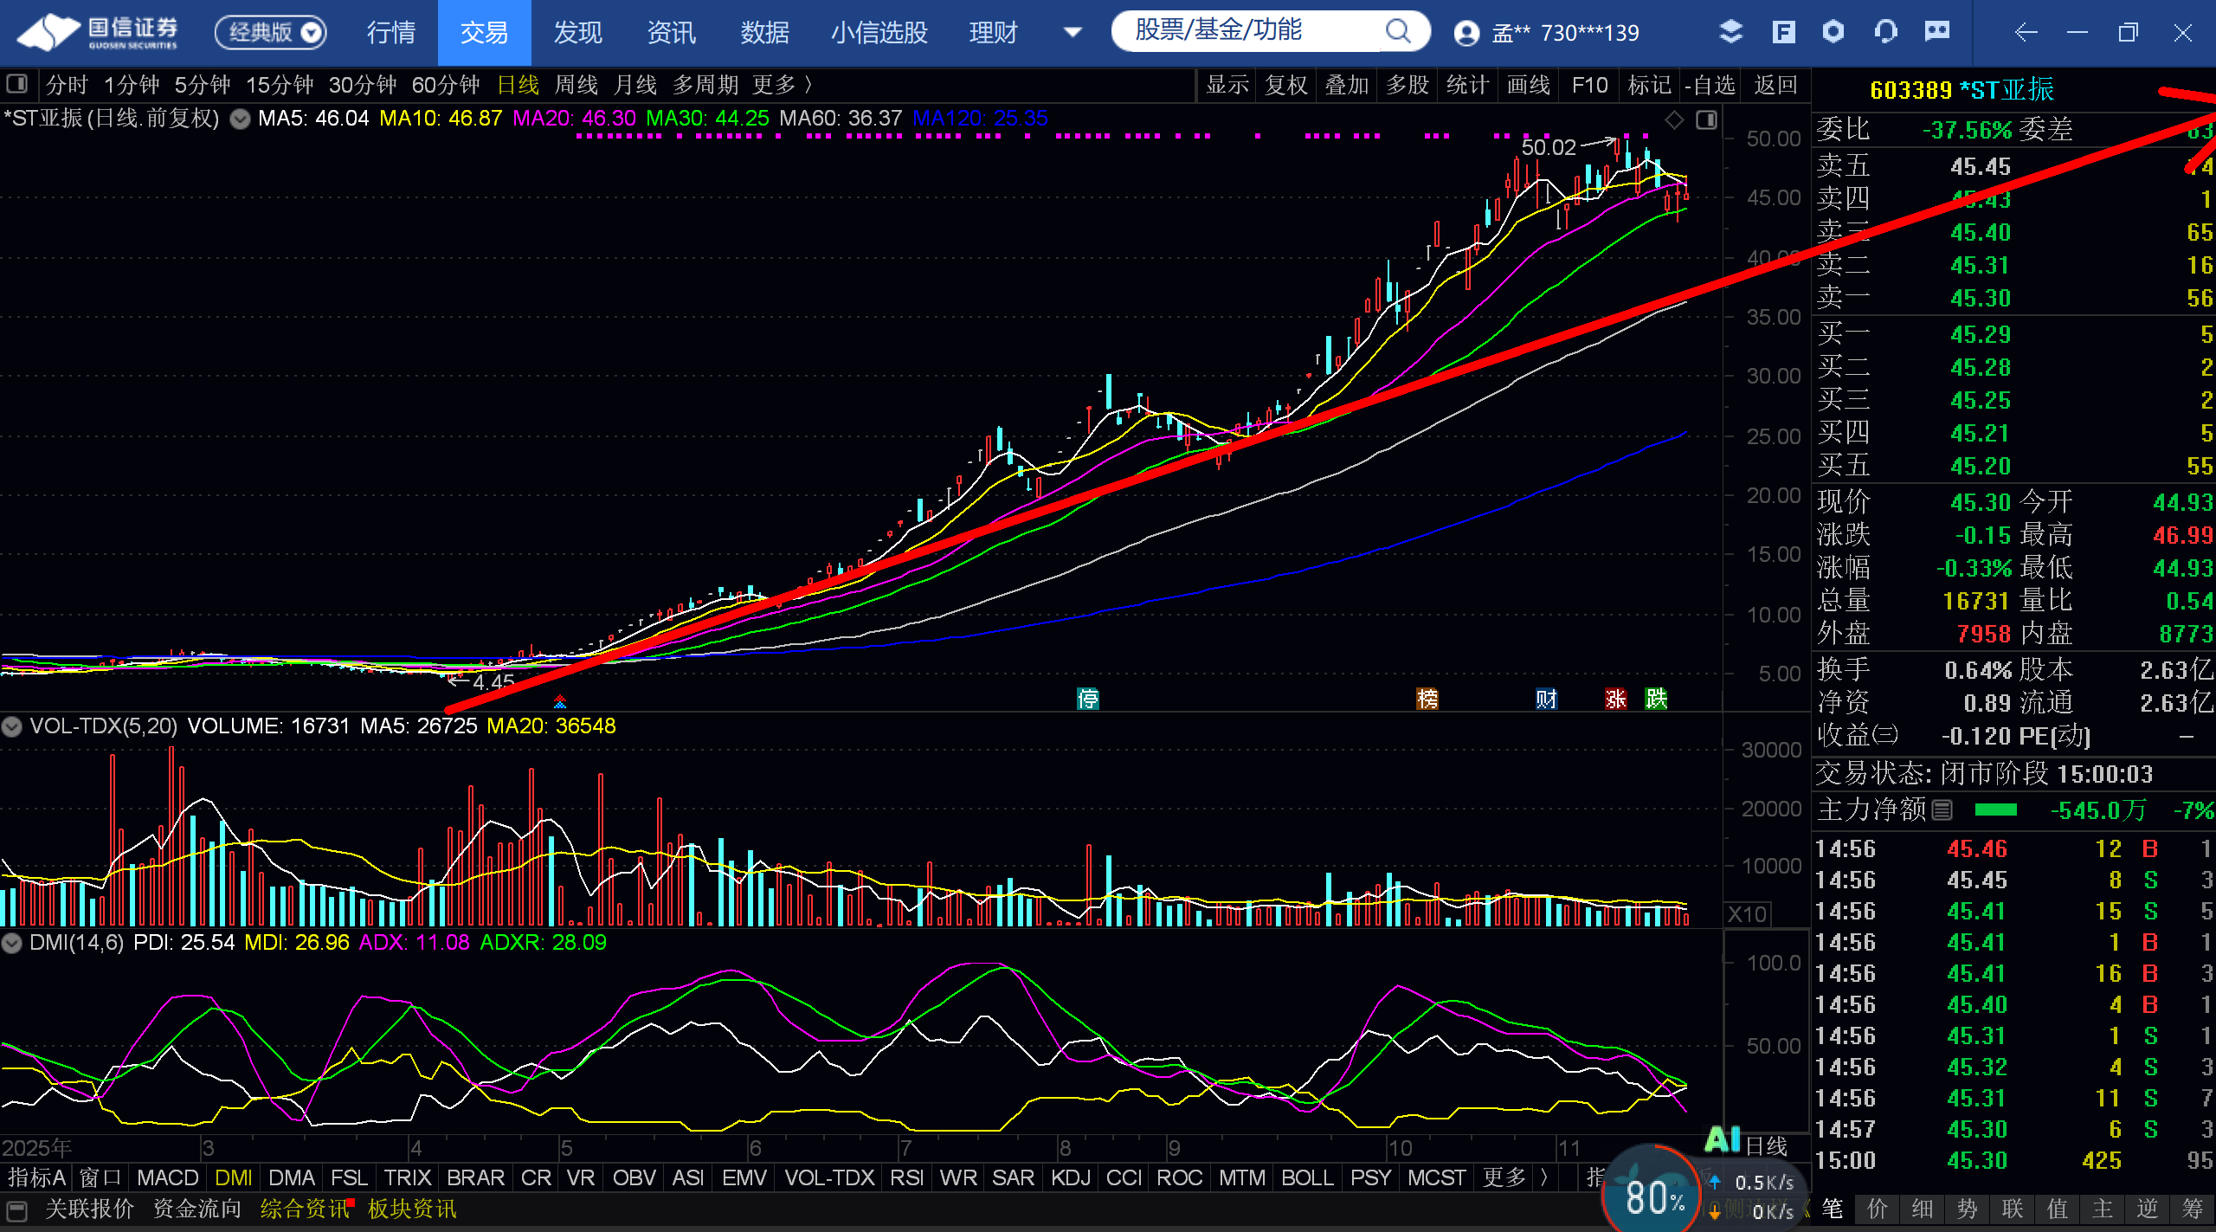Click the 停 suspension marker on the chart

click(1088, 699)
